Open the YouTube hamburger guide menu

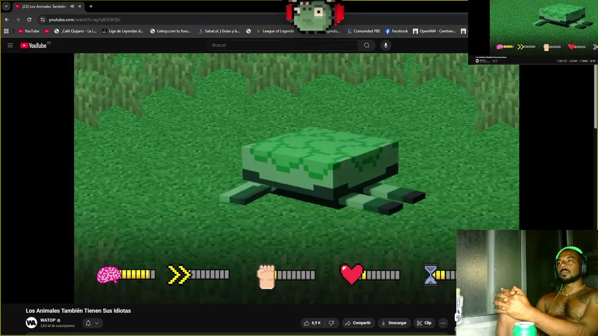point(10,45)
